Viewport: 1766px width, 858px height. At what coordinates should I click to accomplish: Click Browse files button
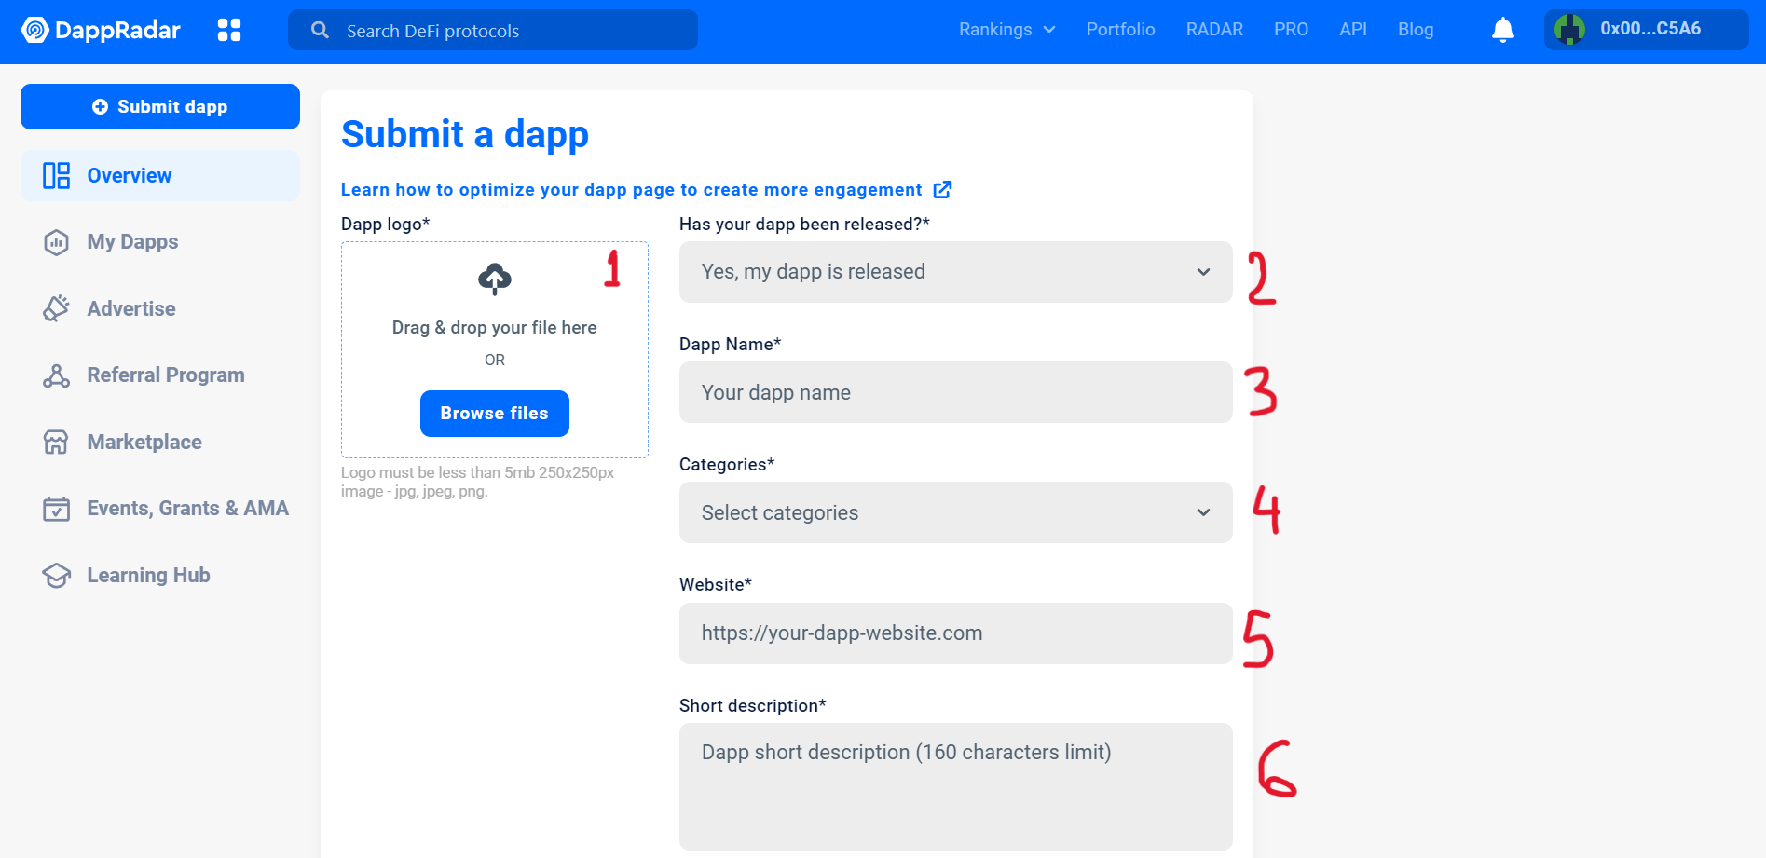[x=495, y=414]
